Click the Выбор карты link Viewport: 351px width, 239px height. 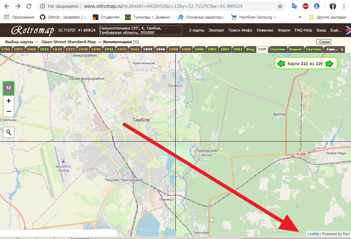19,42
